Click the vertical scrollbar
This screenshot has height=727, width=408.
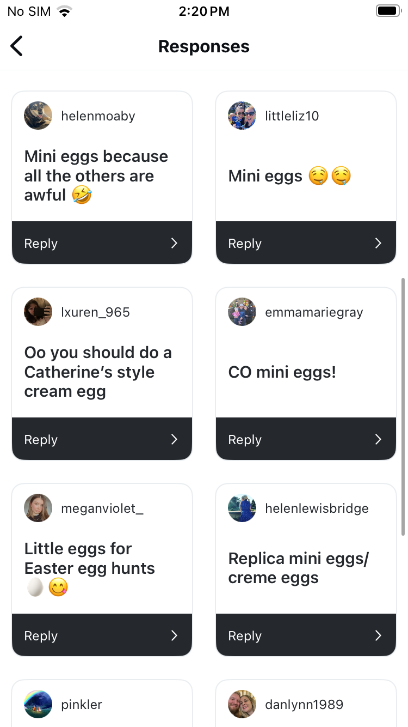403,407
